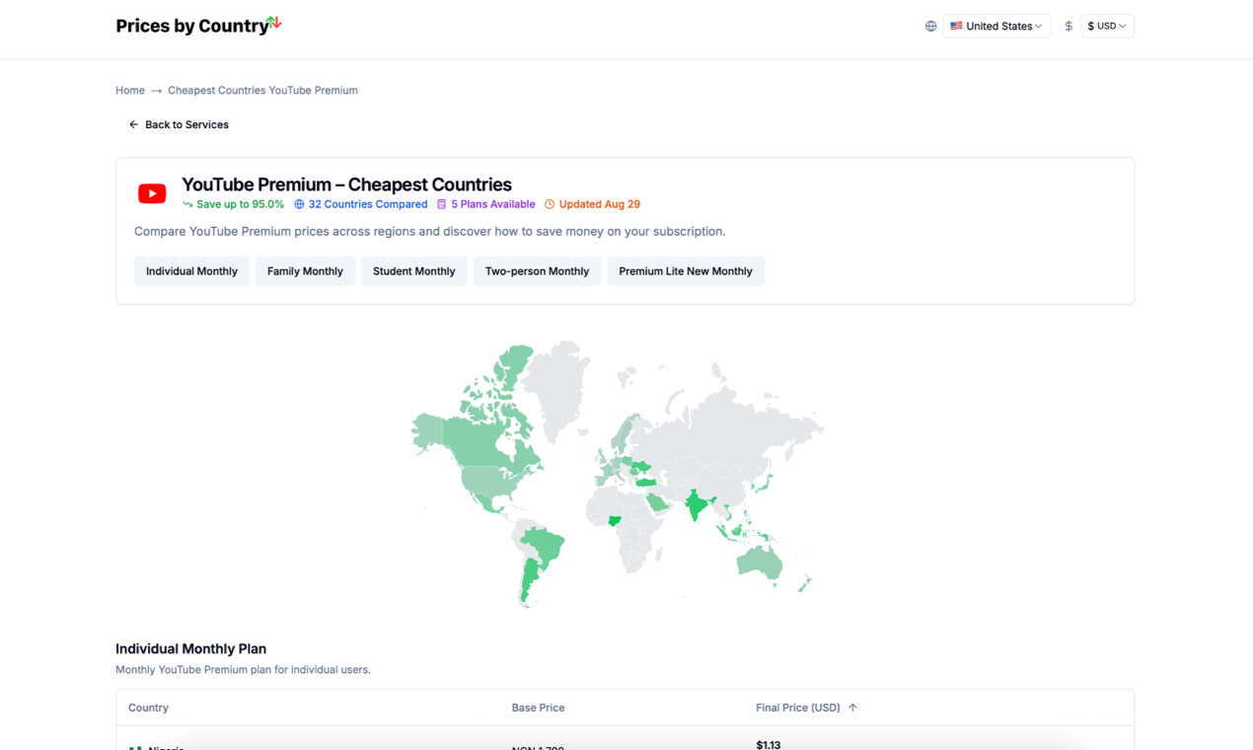Click the back arrow icon before Back to Services

[x=133, y=124]
